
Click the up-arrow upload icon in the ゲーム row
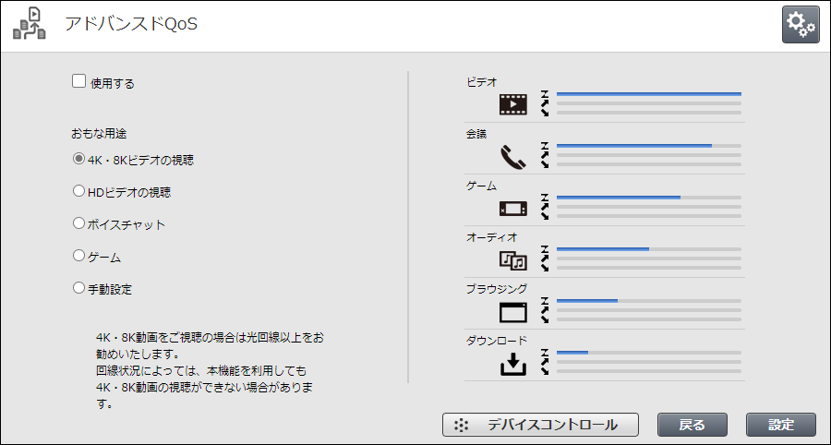click(x=545, y=207)
